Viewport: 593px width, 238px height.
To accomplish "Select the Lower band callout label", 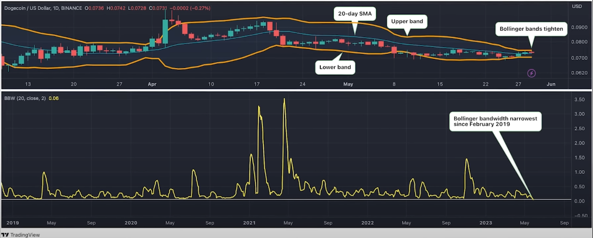I will 335,67.
